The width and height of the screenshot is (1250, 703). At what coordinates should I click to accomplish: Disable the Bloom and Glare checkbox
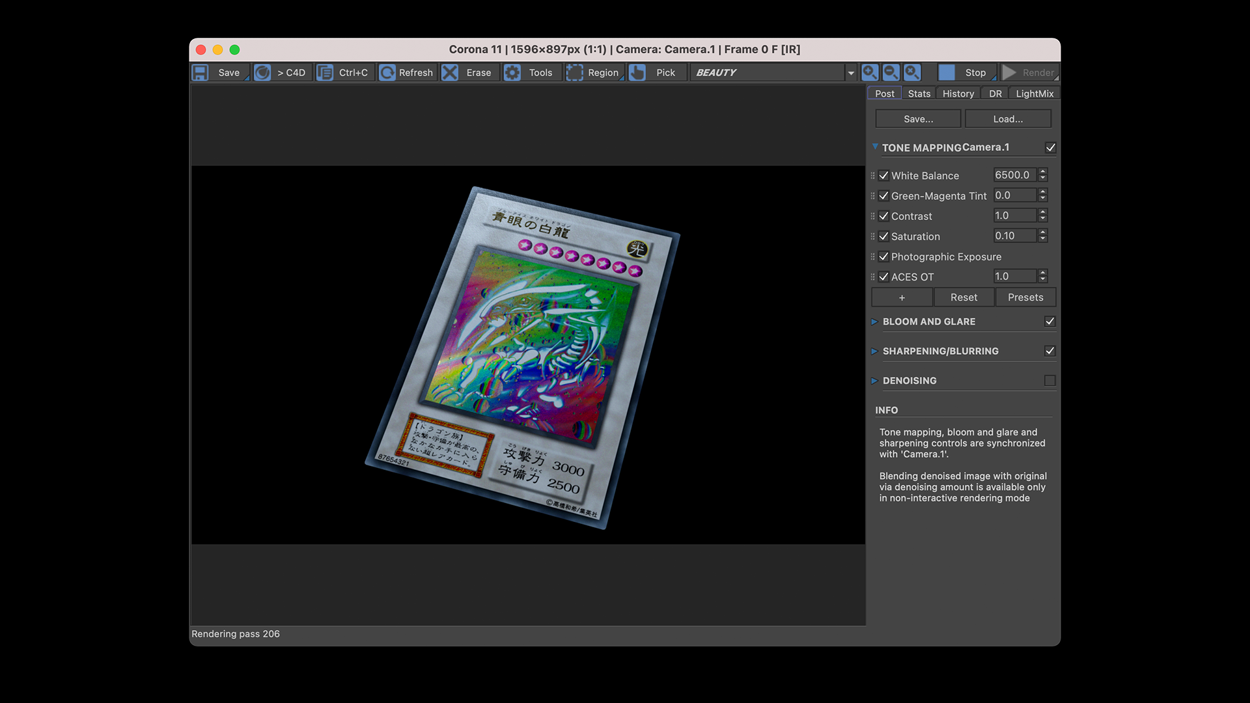pos(1049,322)
